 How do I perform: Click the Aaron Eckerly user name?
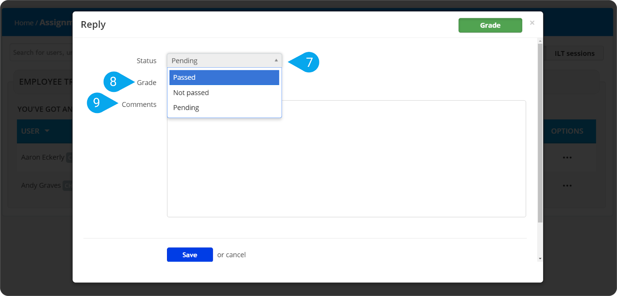(43, 157)
